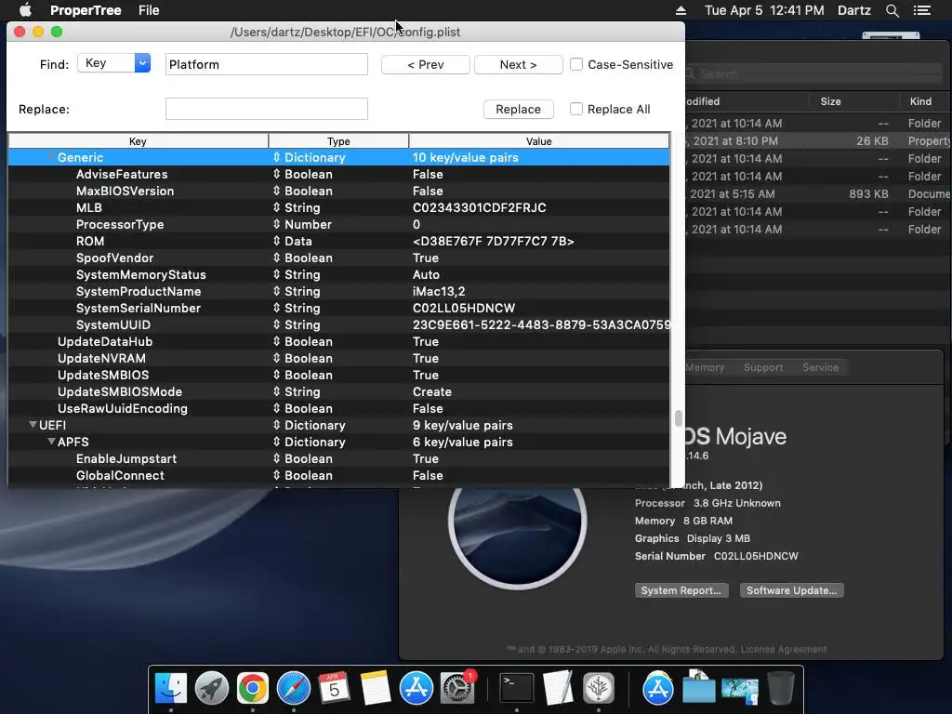Focus the empty Replace text field
This screenshot has height=714, width=952.
tap(267, 109)
